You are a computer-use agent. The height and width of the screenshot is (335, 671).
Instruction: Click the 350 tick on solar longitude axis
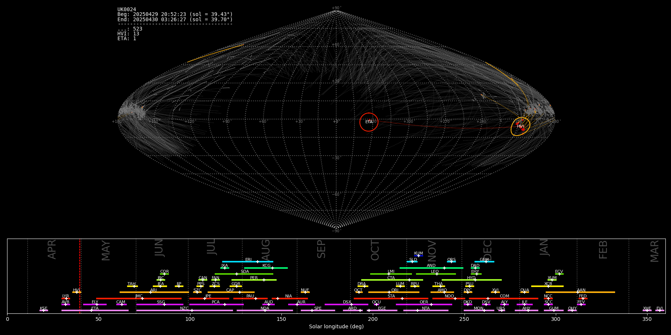pyautogui.click(x=647, y=319)
